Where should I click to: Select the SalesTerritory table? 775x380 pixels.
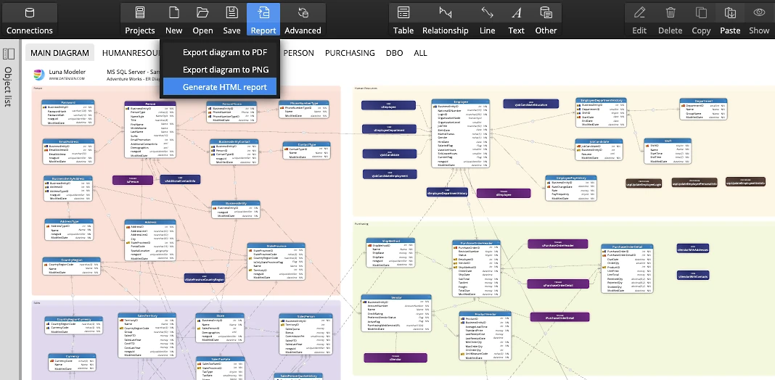pos(147,336)
